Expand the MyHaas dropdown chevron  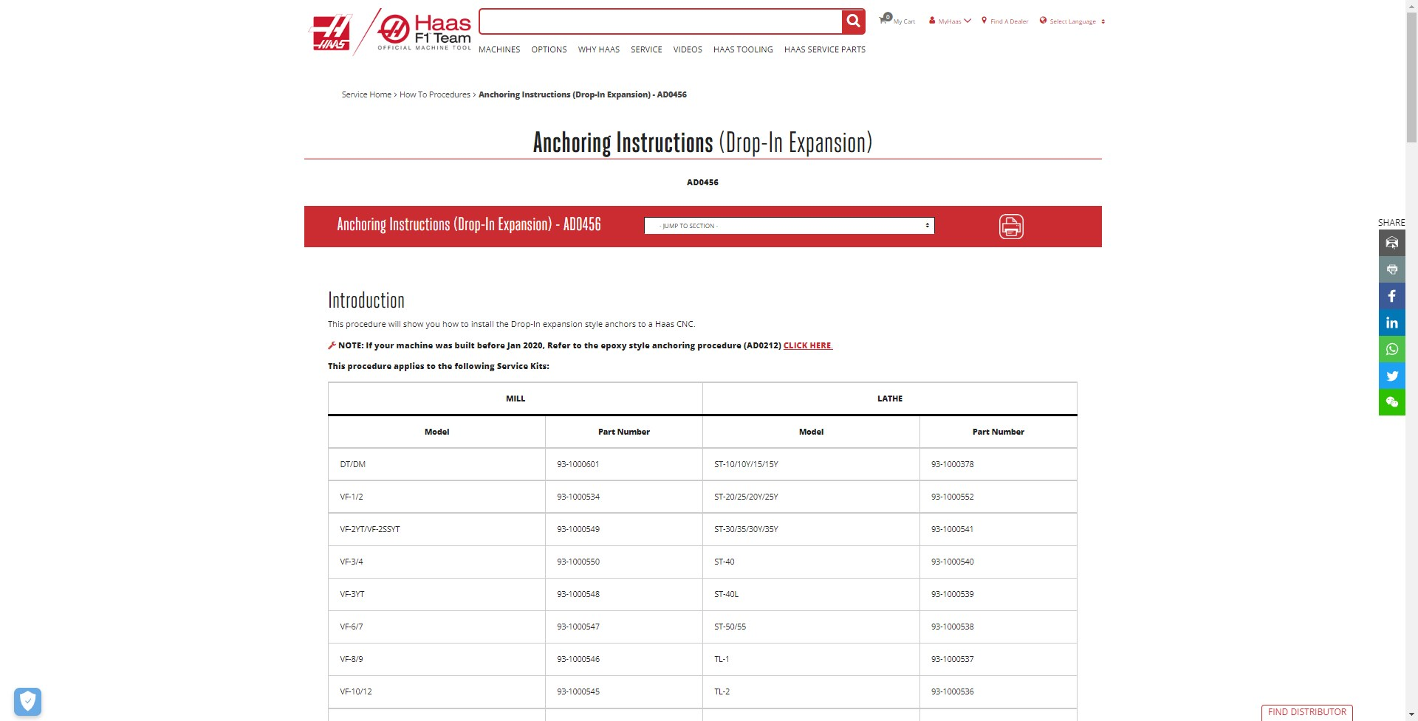(x=967, y=21)
